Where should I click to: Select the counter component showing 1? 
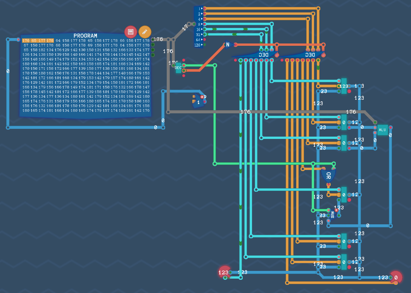pos(199,102)
